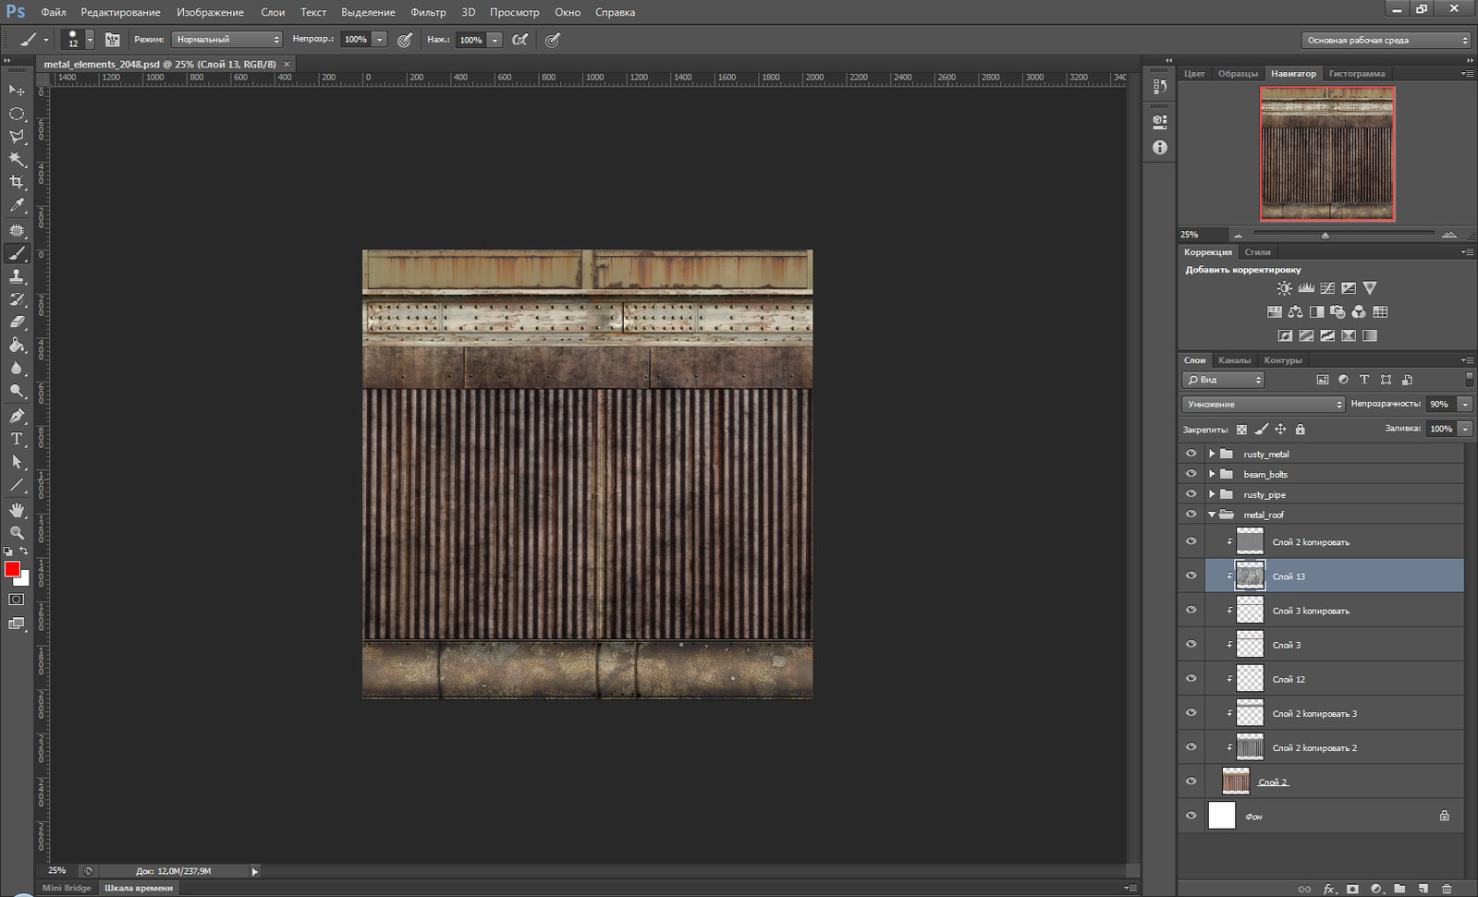
Task: Hide the rusty_metal layer group
Action: coord(1191,454)
